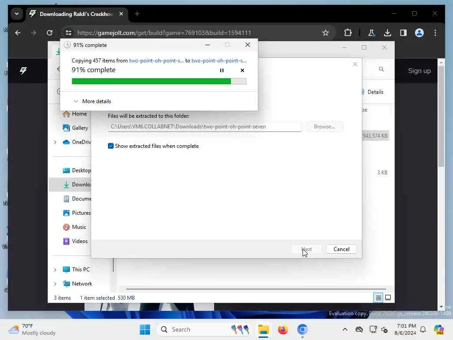The height and width of the screenshot is (340, 453).
Task: Open site information icon in address bar
Action: pos(69,33)
